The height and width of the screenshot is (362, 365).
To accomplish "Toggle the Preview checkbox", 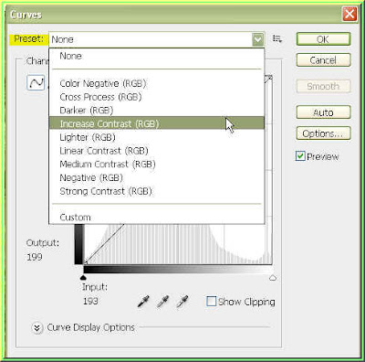I will coord(300,156).
